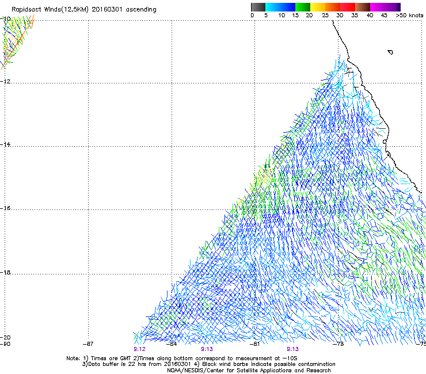This screenshot has width=426, height=374.
Task: Click the brown 35-40 knots legend segment
Action: 363,7
